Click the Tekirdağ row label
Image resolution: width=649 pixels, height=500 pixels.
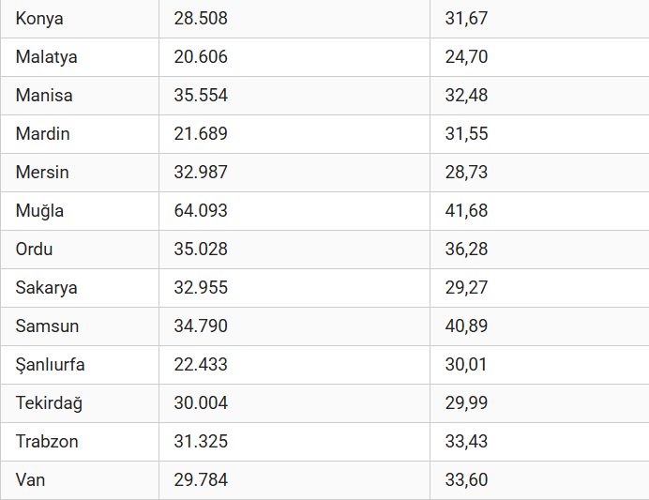(49, 403)
